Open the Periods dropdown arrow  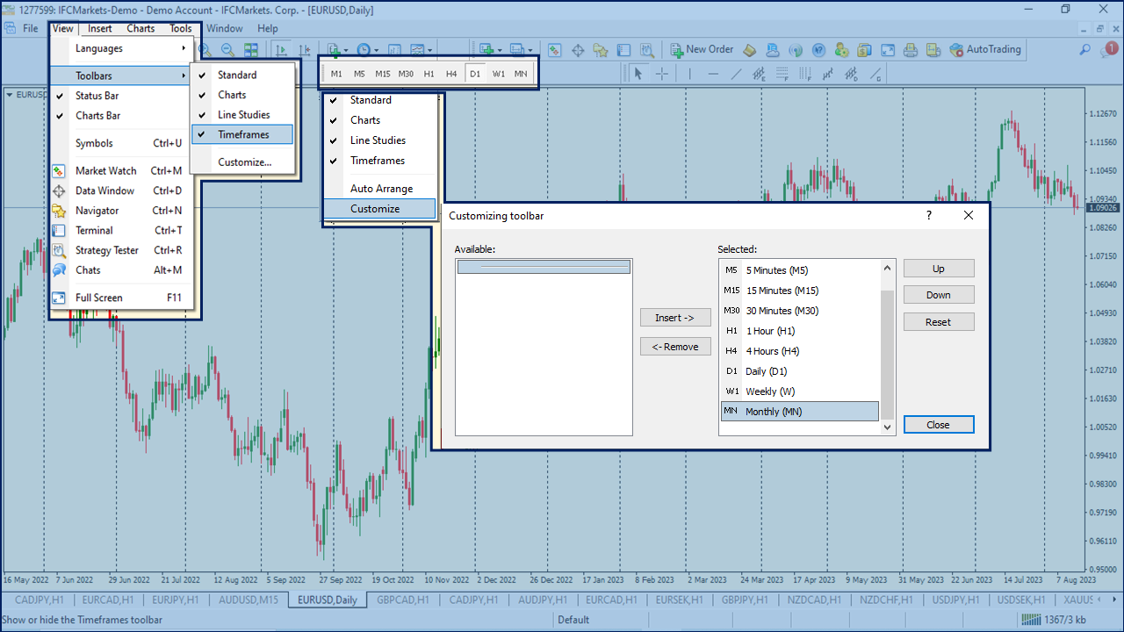(376, 49)
